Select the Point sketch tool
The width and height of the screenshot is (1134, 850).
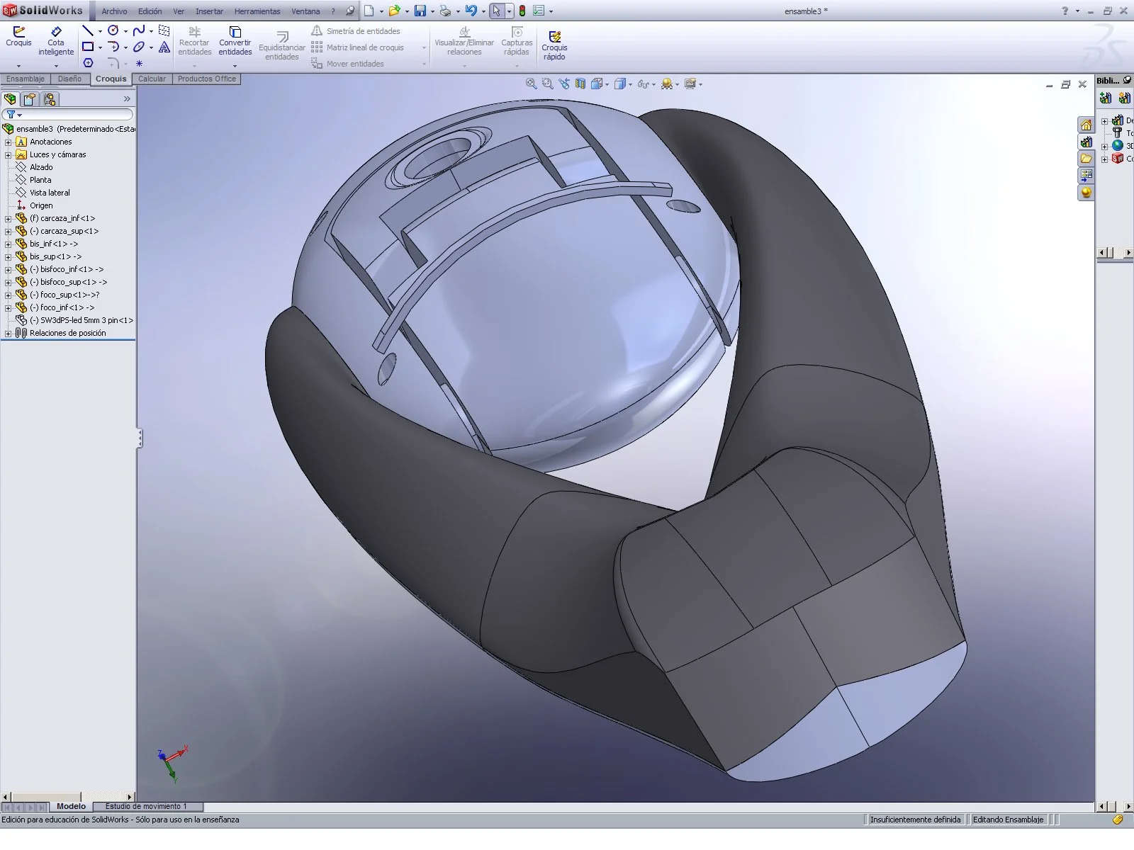click(x=139, y=63)
